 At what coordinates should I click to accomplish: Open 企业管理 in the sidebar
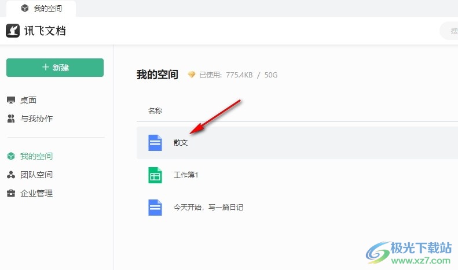point(36,193)
